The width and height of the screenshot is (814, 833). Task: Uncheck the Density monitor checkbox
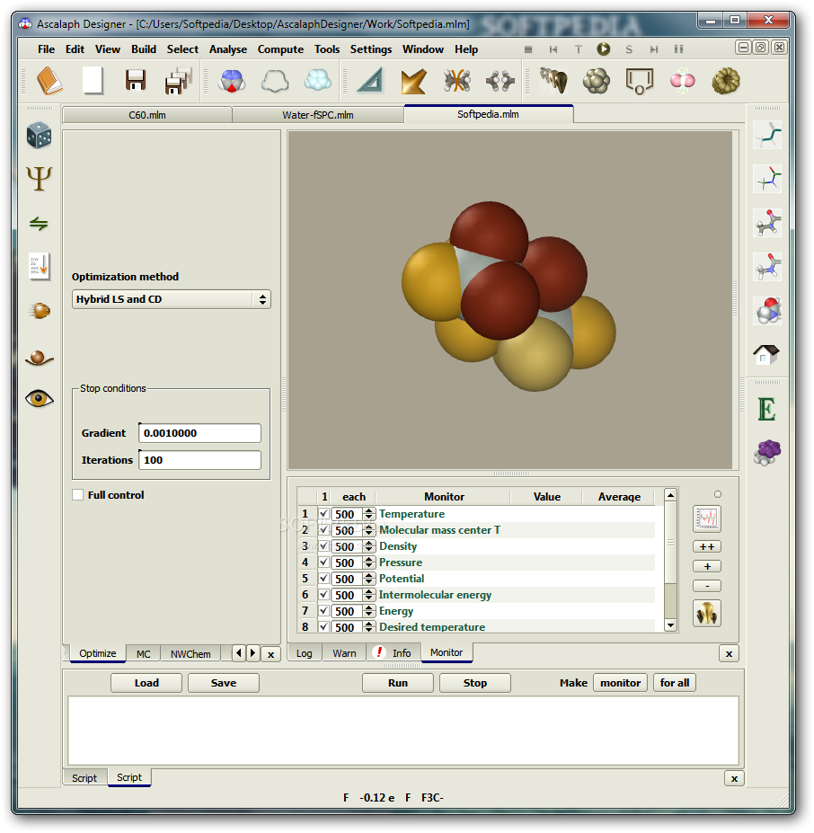(x=323, y=546)
